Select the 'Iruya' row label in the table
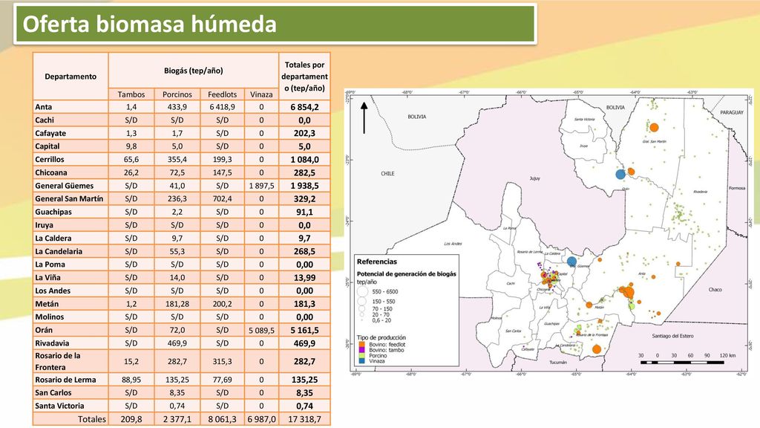760x428 pixels. tap(44, 225)
